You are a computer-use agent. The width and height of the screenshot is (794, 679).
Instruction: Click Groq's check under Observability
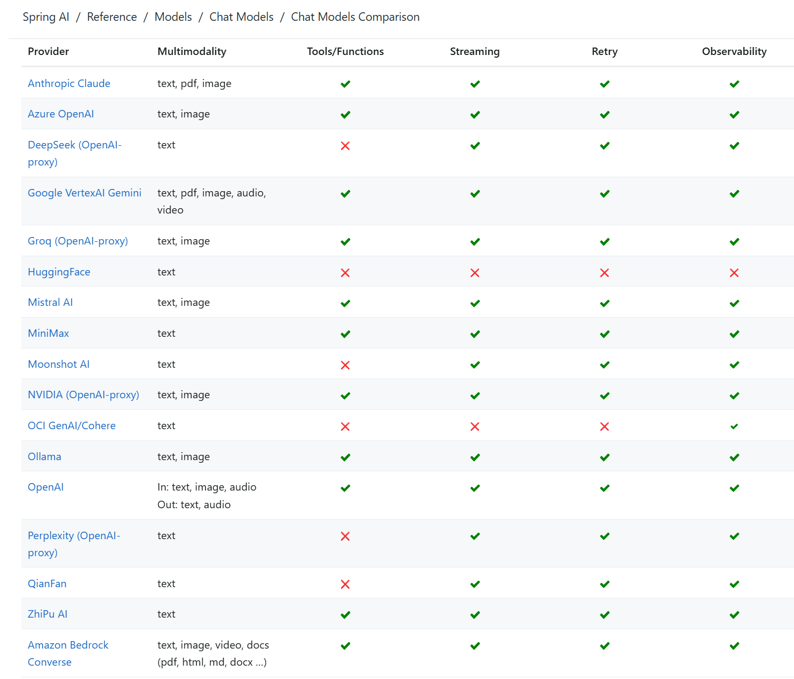(x=734, y=242)
